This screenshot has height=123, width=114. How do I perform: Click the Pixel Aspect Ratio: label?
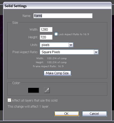tap(25, 52)
